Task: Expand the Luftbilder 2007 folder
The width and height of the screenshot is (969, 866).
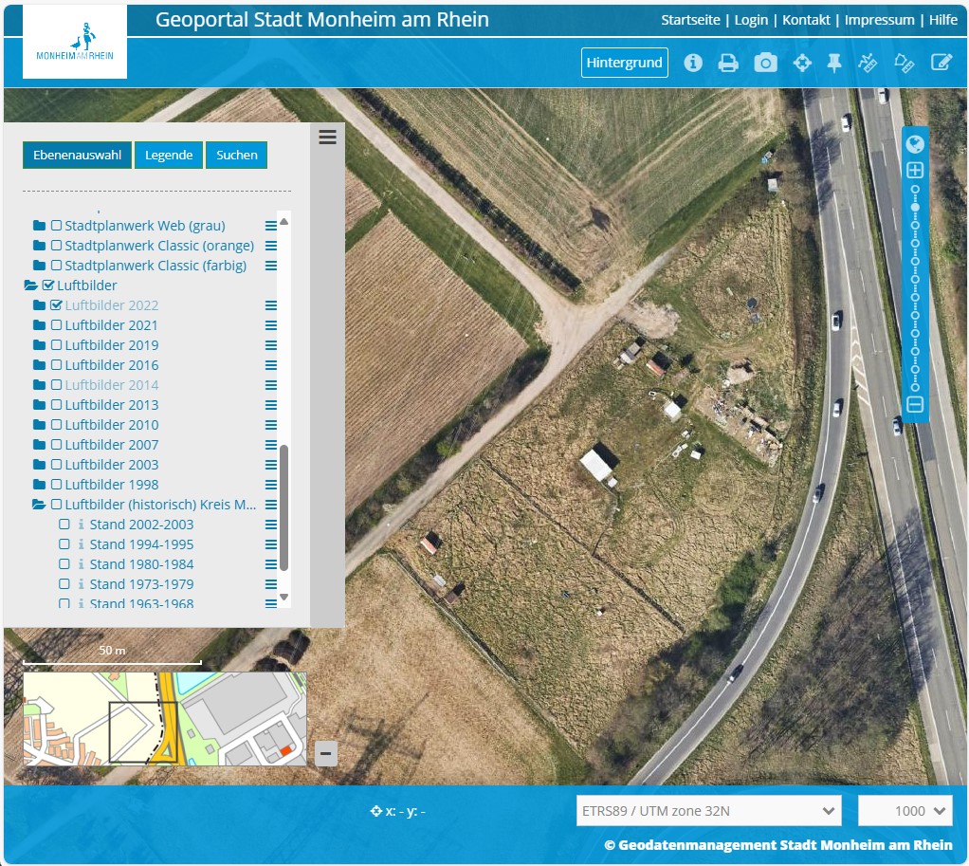Action: [39, 445]
